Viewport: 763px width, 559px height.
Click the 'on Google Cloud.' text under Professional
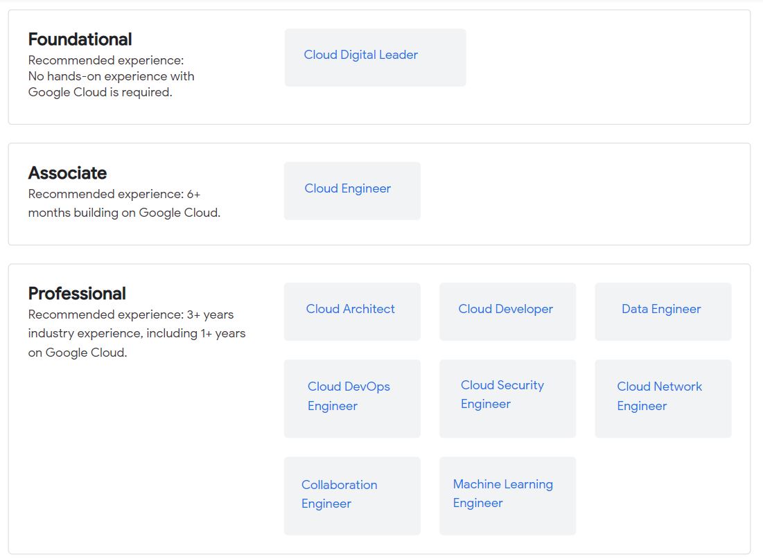click(x=78, y=353)
